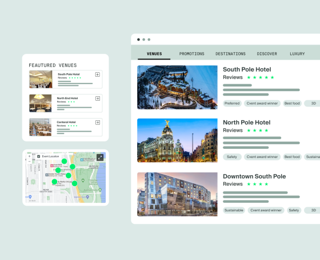Open the North Pole Hotel listing title
Image resolution: width=320 pixels, height=260 pixels.
click(246, 123)
